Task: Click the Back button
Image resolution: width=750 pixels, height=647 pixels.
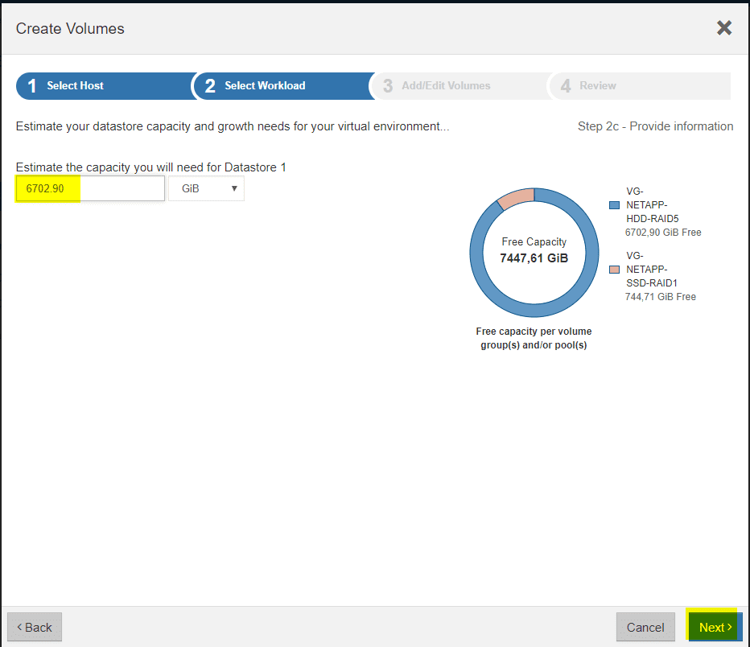Action: pos(34,627)
